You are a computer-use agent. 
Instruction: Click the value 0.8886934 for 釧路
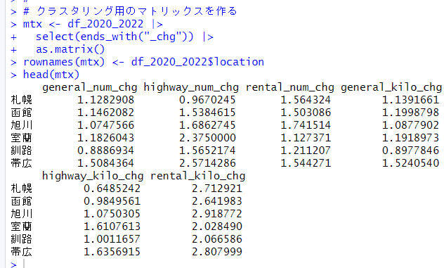105,151
